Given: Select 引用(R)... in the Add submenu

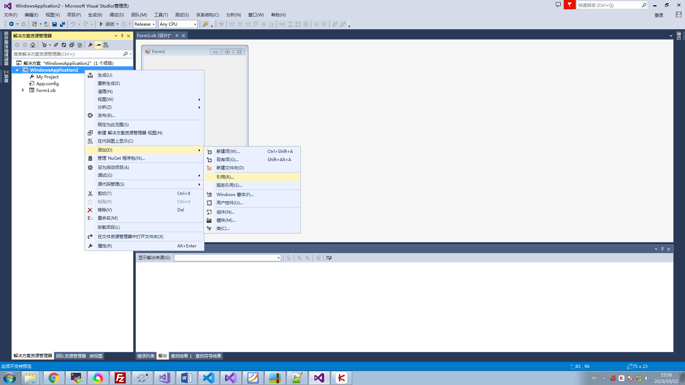Looking at the screenshot, I should click(x=225, y=177).
